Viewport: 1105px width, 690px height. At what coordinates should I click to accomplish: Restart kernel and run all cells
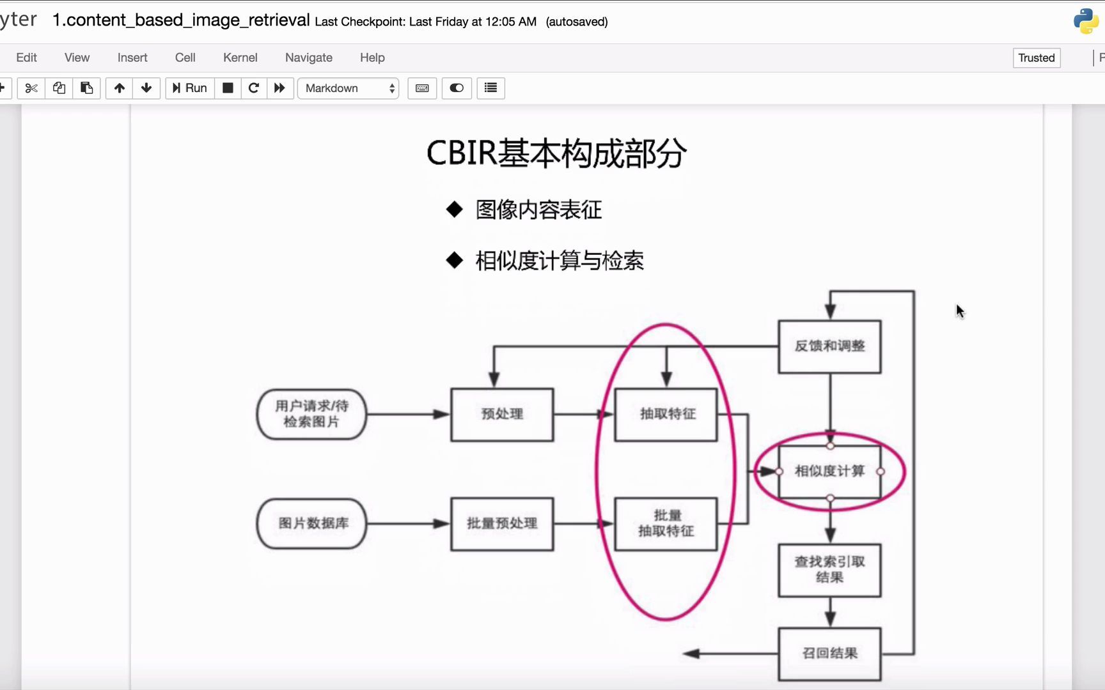[x=280, y=88]
